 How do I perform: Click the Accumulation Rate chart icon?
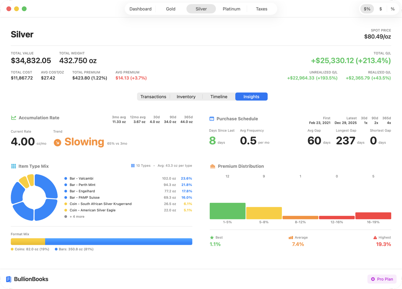tap(13, 118)
